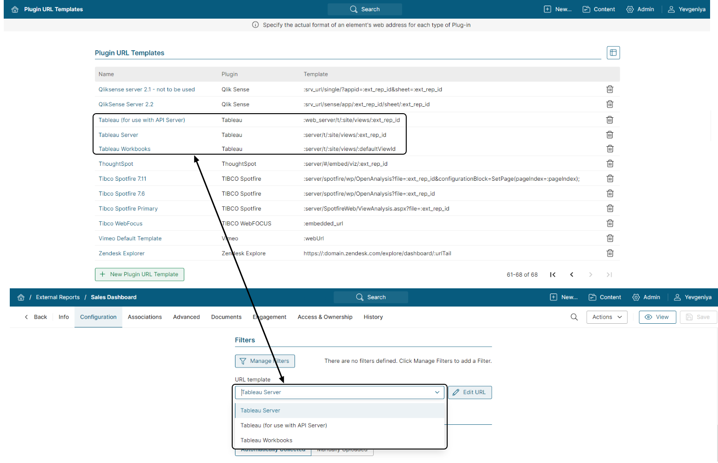Viewport: 718px width, 463px height.
Task: Open Content in Plugin URL Templates header
Action: [599, 9]
